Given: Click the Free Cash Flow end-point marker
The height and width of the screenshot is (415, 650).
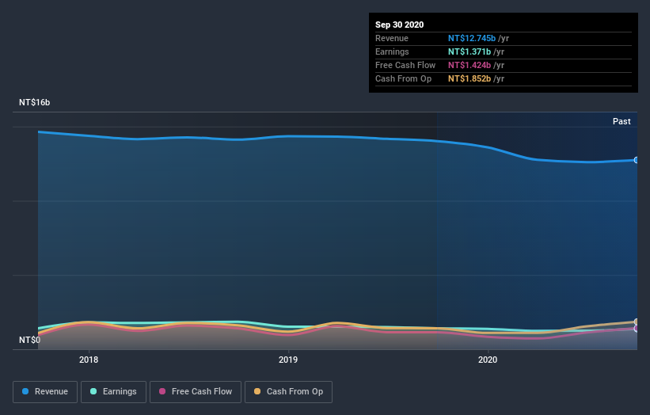Looking at the screenshot, I should point(637,329).
